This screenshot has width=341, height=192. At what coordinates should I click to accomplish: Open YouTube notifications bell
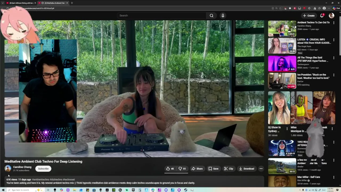pyautogui.click(x=322, y=15)
